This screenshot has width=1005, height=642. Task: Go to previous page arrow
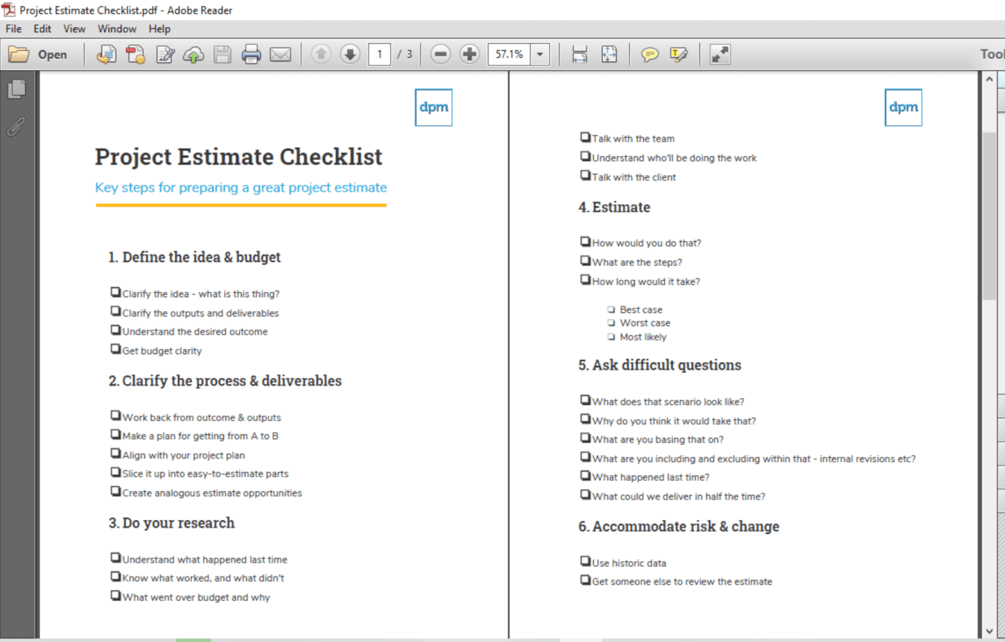321,54
